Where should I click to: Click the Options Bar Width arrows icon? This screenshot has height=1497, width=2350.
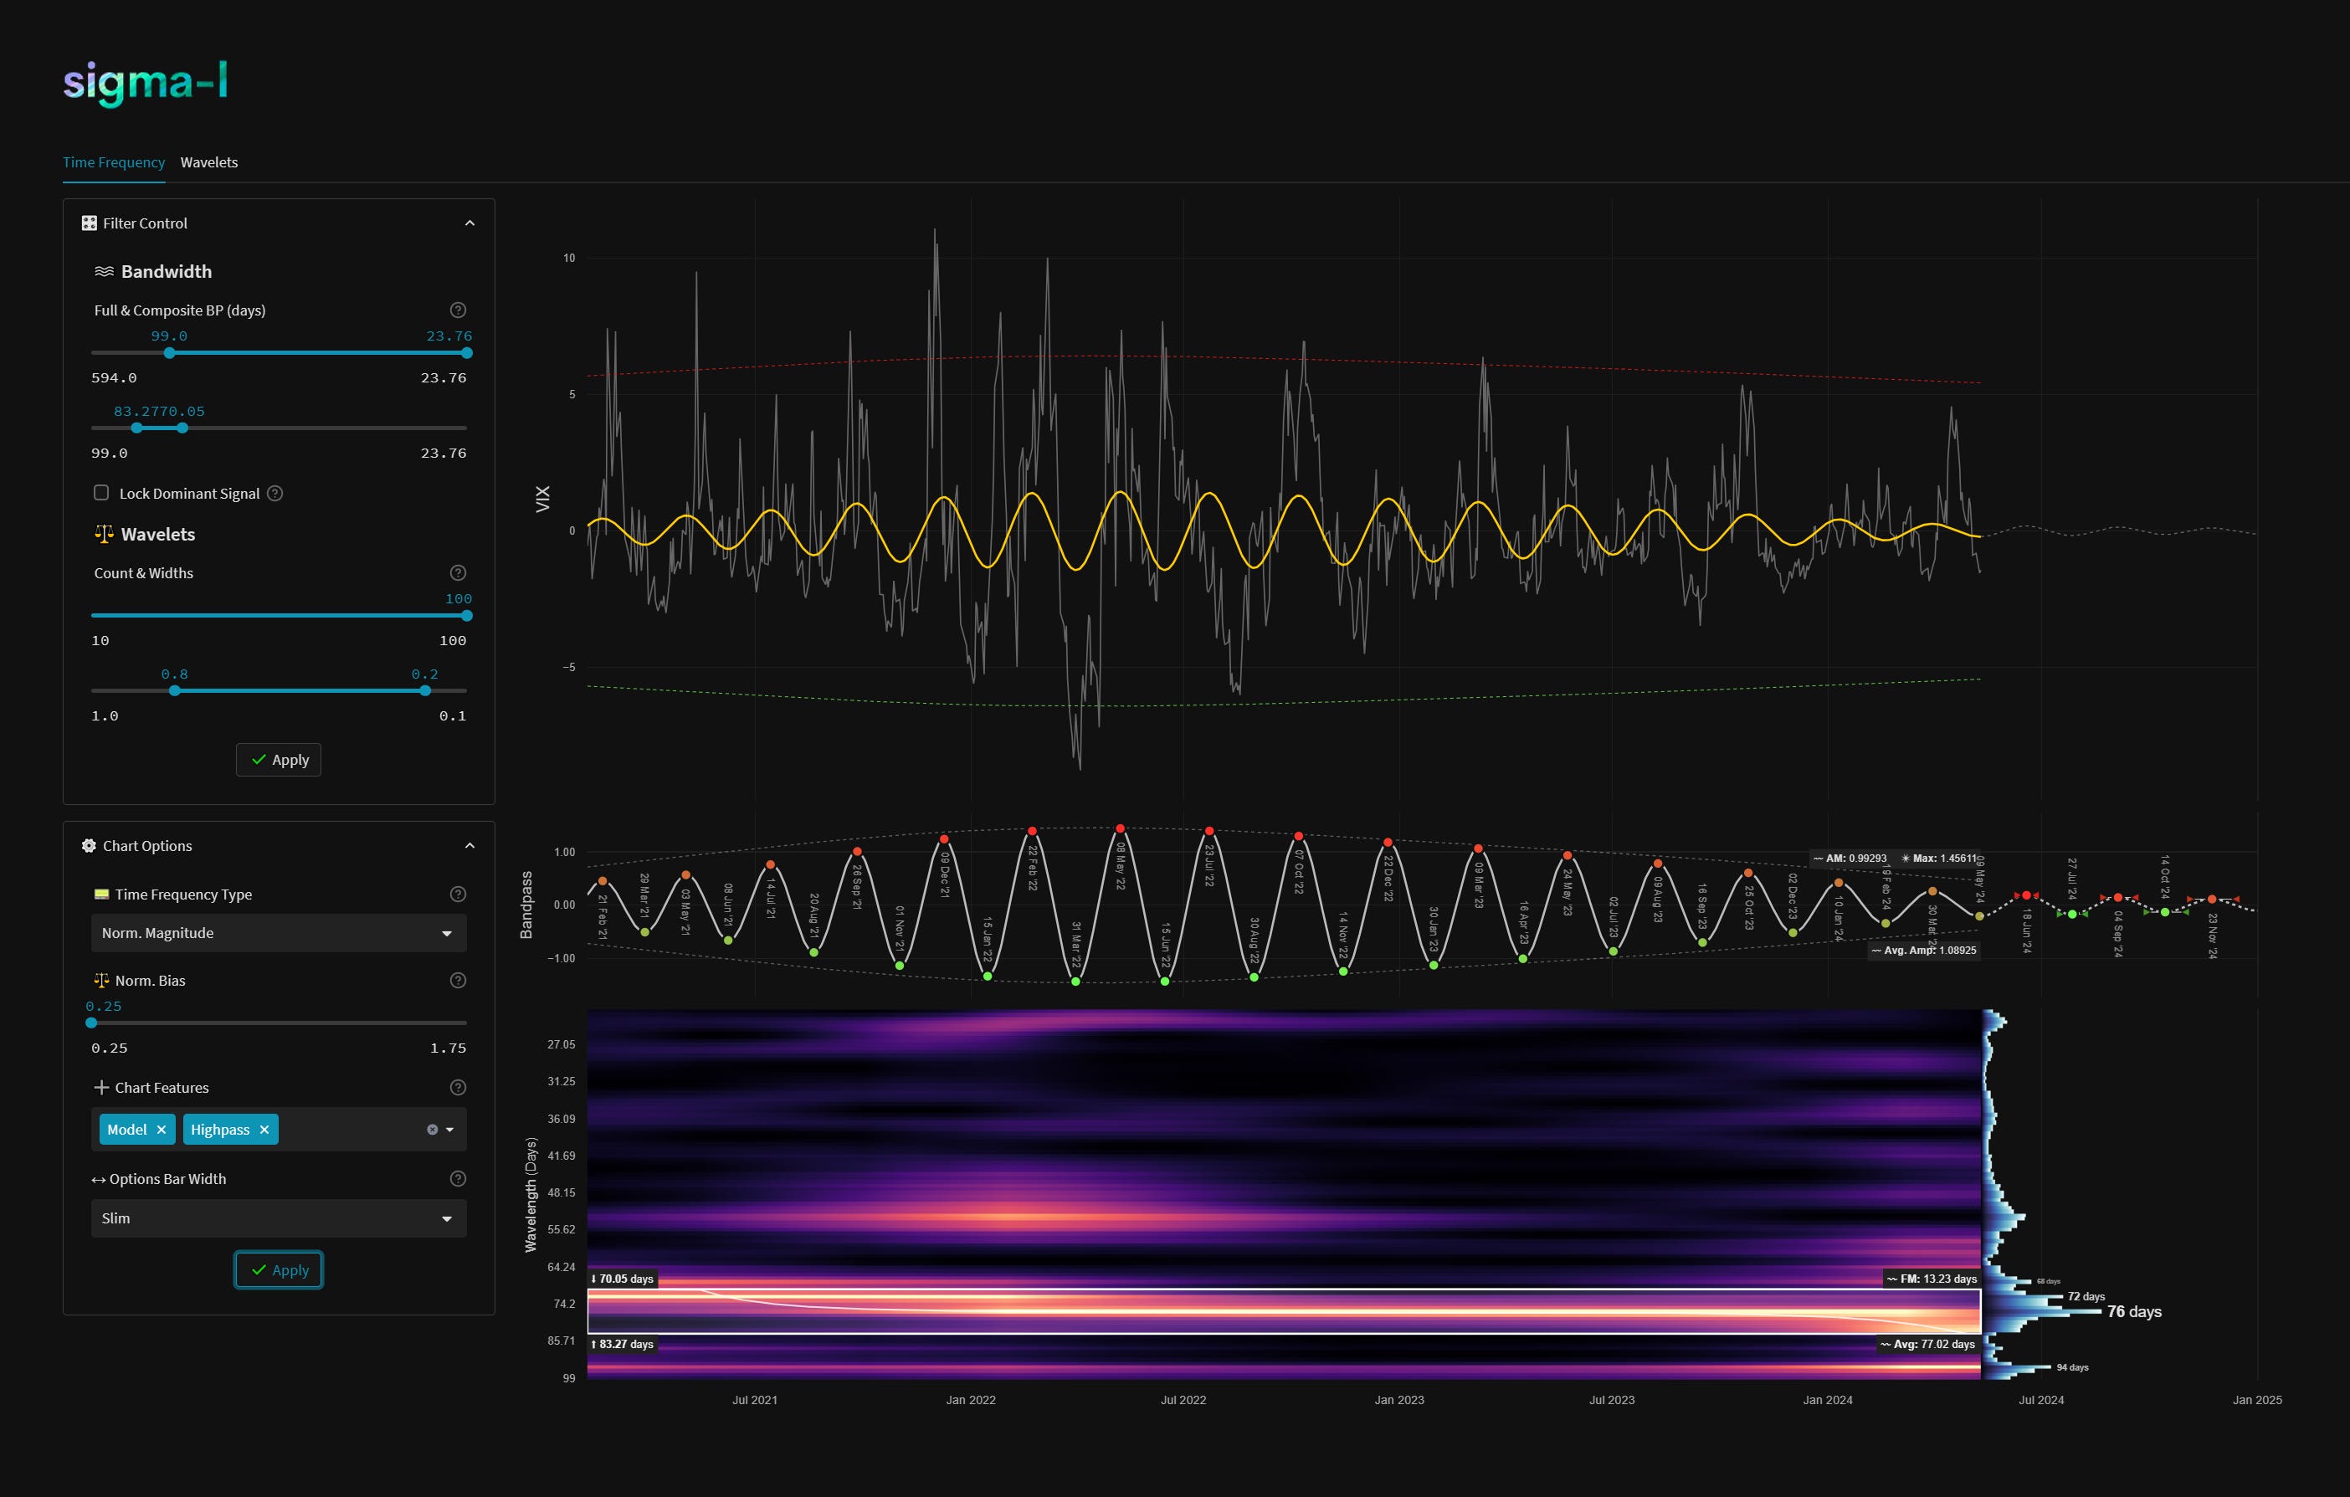click(x=99, y=1180)
